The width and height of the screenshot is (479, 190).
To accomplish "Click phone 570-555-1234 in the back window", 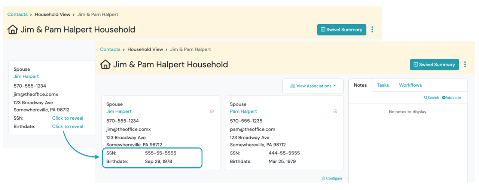I will (x=30, y=86).
